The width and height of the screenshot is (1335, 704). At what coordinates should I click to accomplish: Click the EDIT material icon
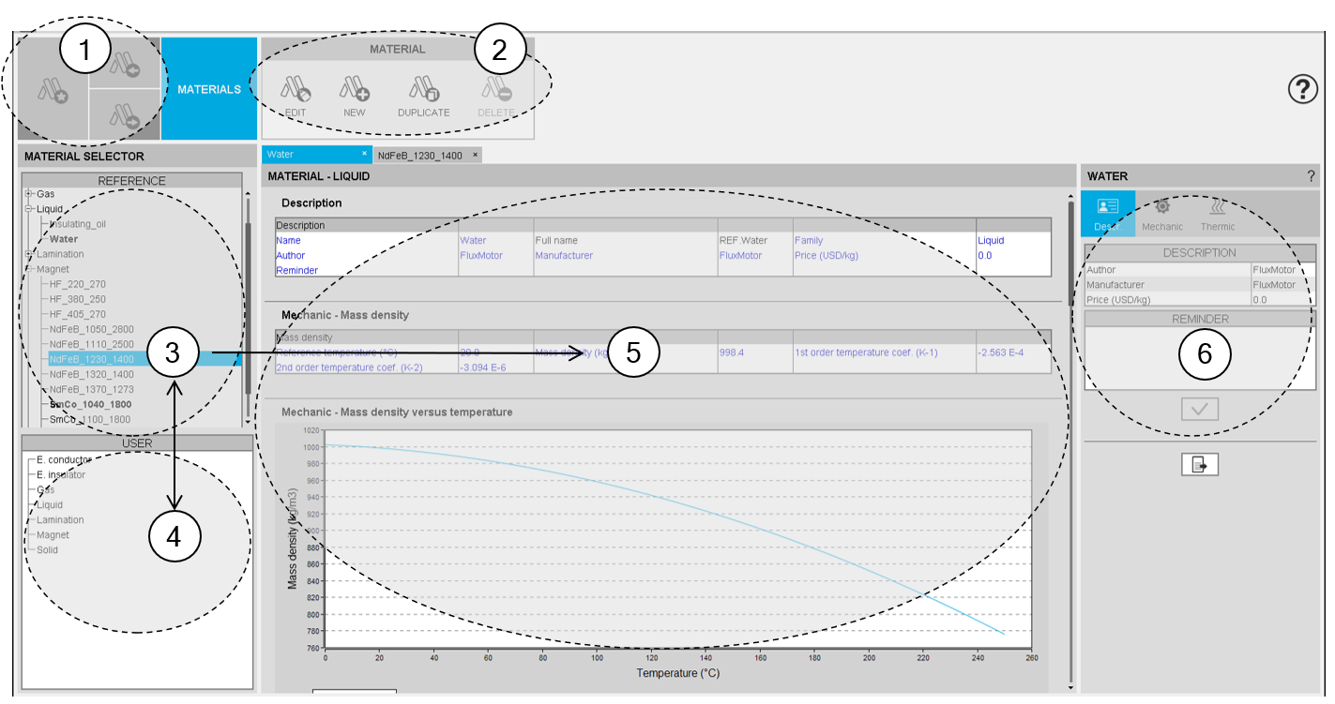[x=296, y=91]
